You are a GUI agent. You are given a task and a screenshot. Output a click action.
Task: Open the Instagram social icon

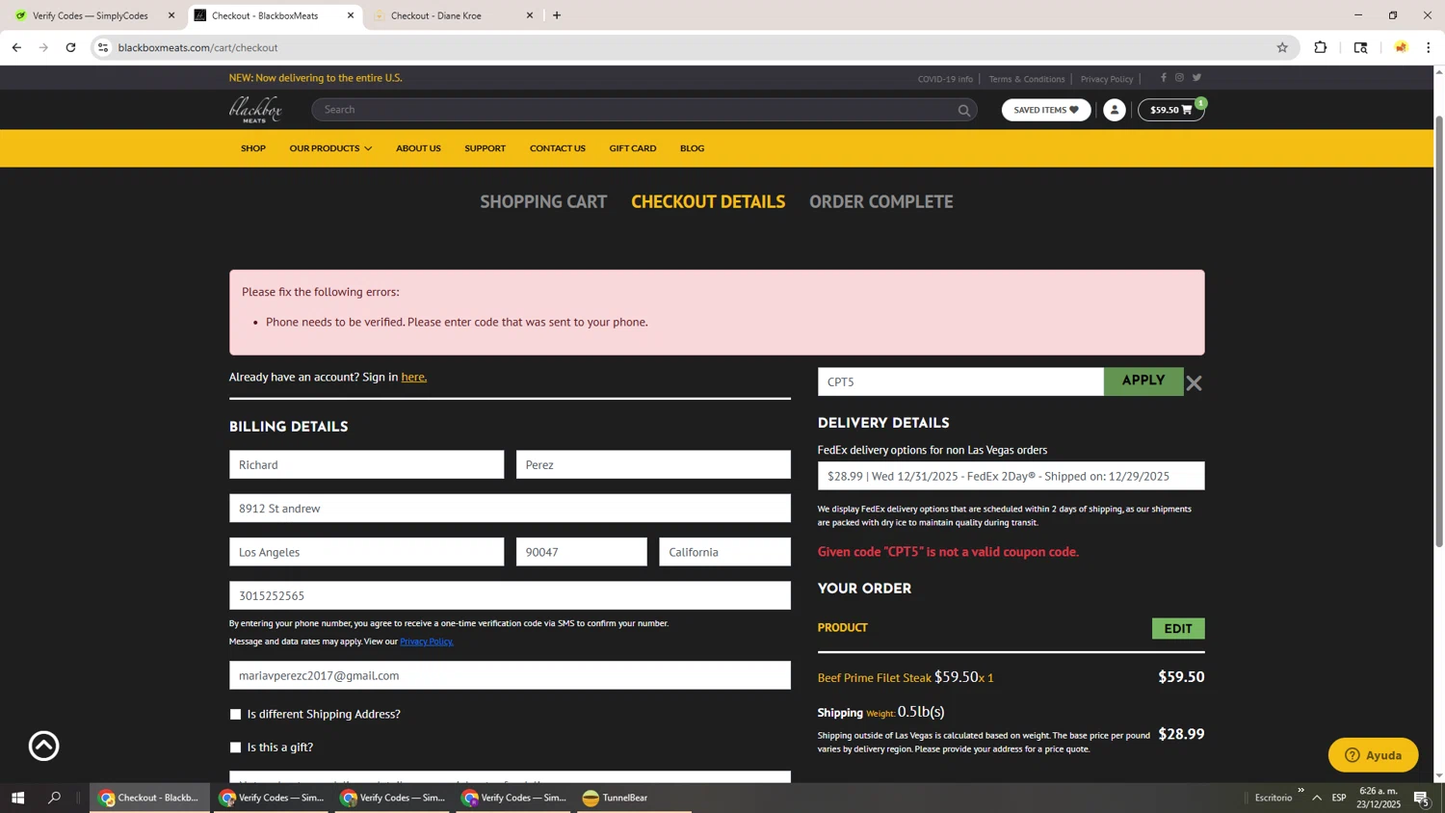[x=1179, y=78]
